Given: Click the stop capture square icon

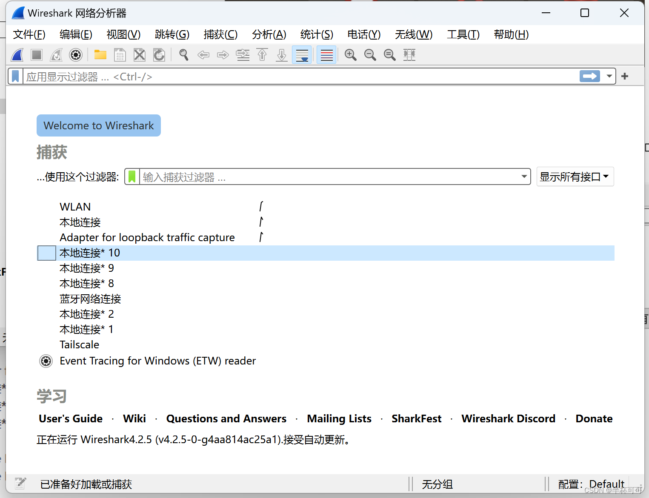Looking at the screenshot, I should 37,55.
